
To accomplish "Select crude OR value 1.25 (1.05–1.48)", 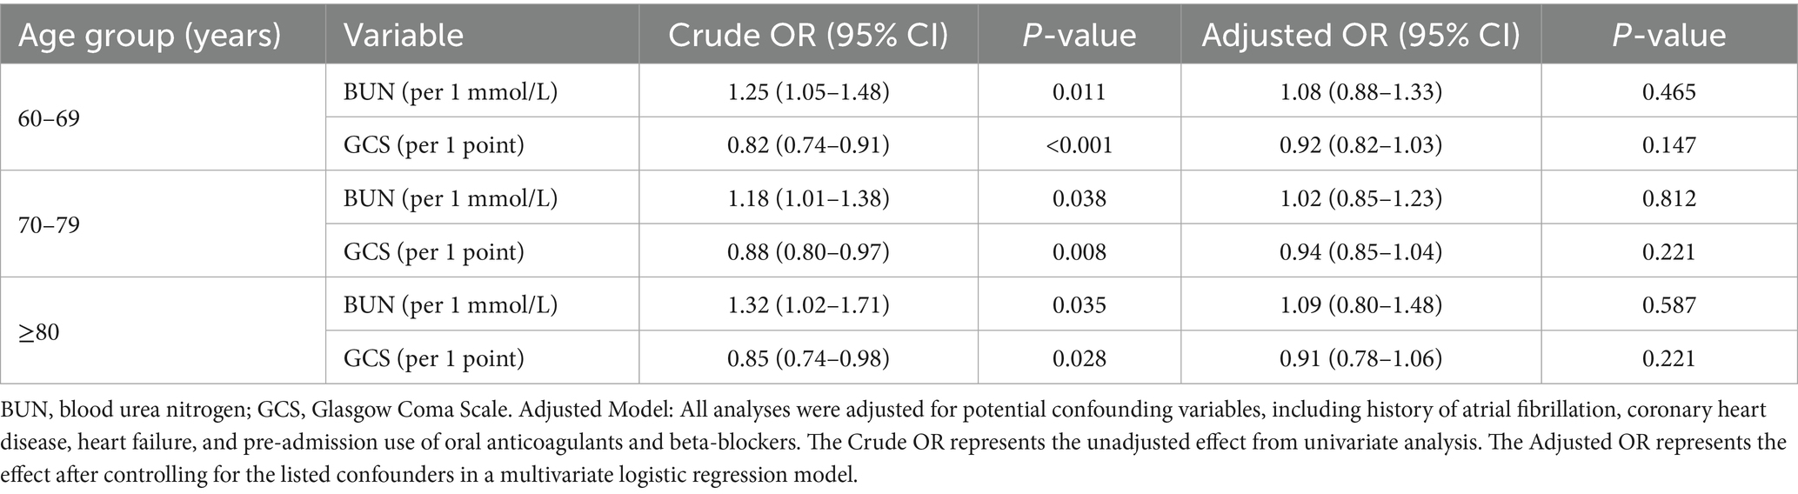I will click(808, 92).
